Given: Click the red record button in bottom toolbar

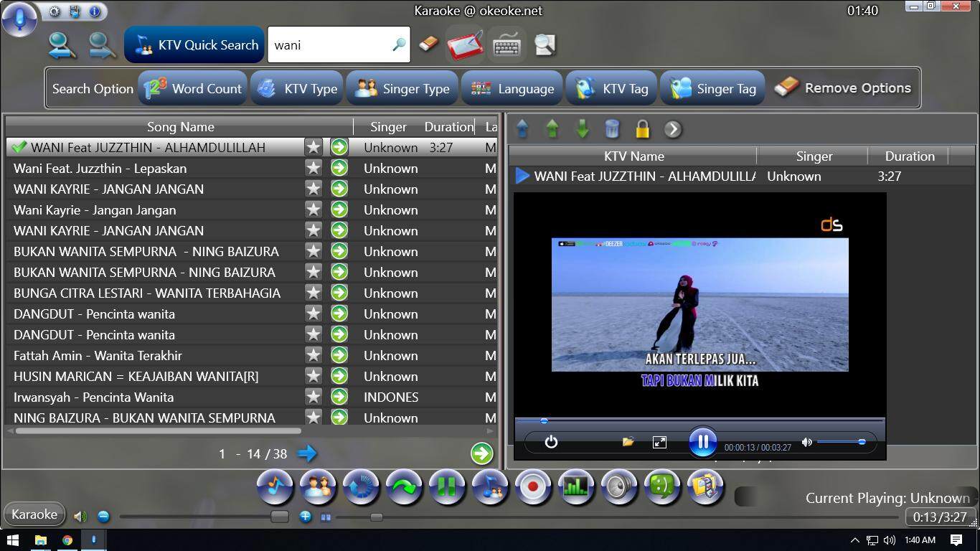Looking at the screenshot, I should click(x=532, y=487).
